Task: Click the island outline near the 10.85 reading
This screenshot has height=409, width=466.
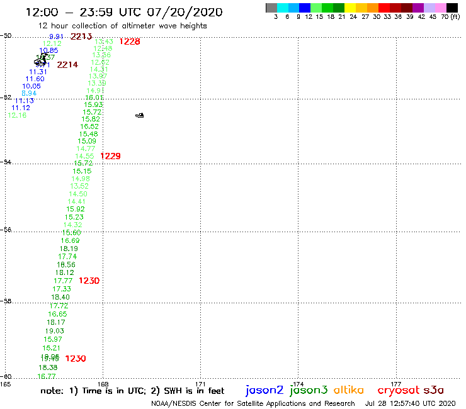Action: 40,60
